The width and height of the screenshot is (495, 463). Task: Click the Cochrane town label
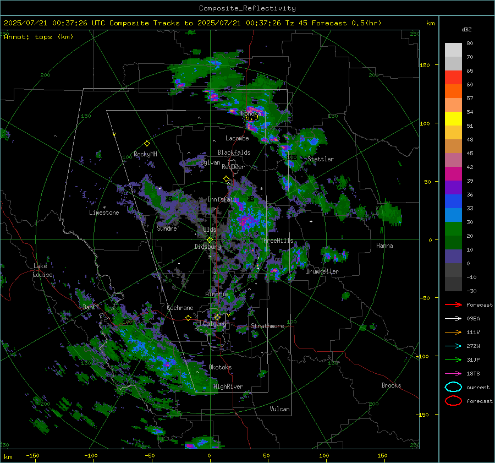click(180, 308)
